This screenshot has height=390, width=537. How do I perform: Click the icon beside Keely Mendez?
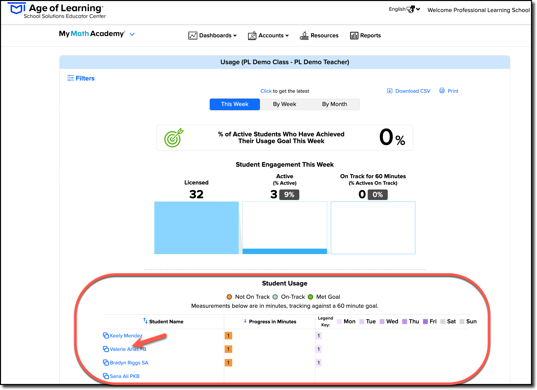point(106,335)
